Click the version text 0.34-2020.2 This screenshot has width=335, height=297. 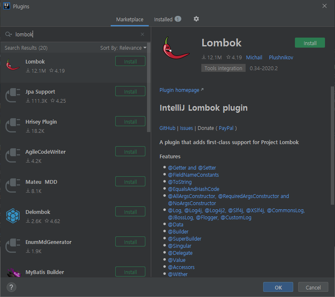[264, 69]
